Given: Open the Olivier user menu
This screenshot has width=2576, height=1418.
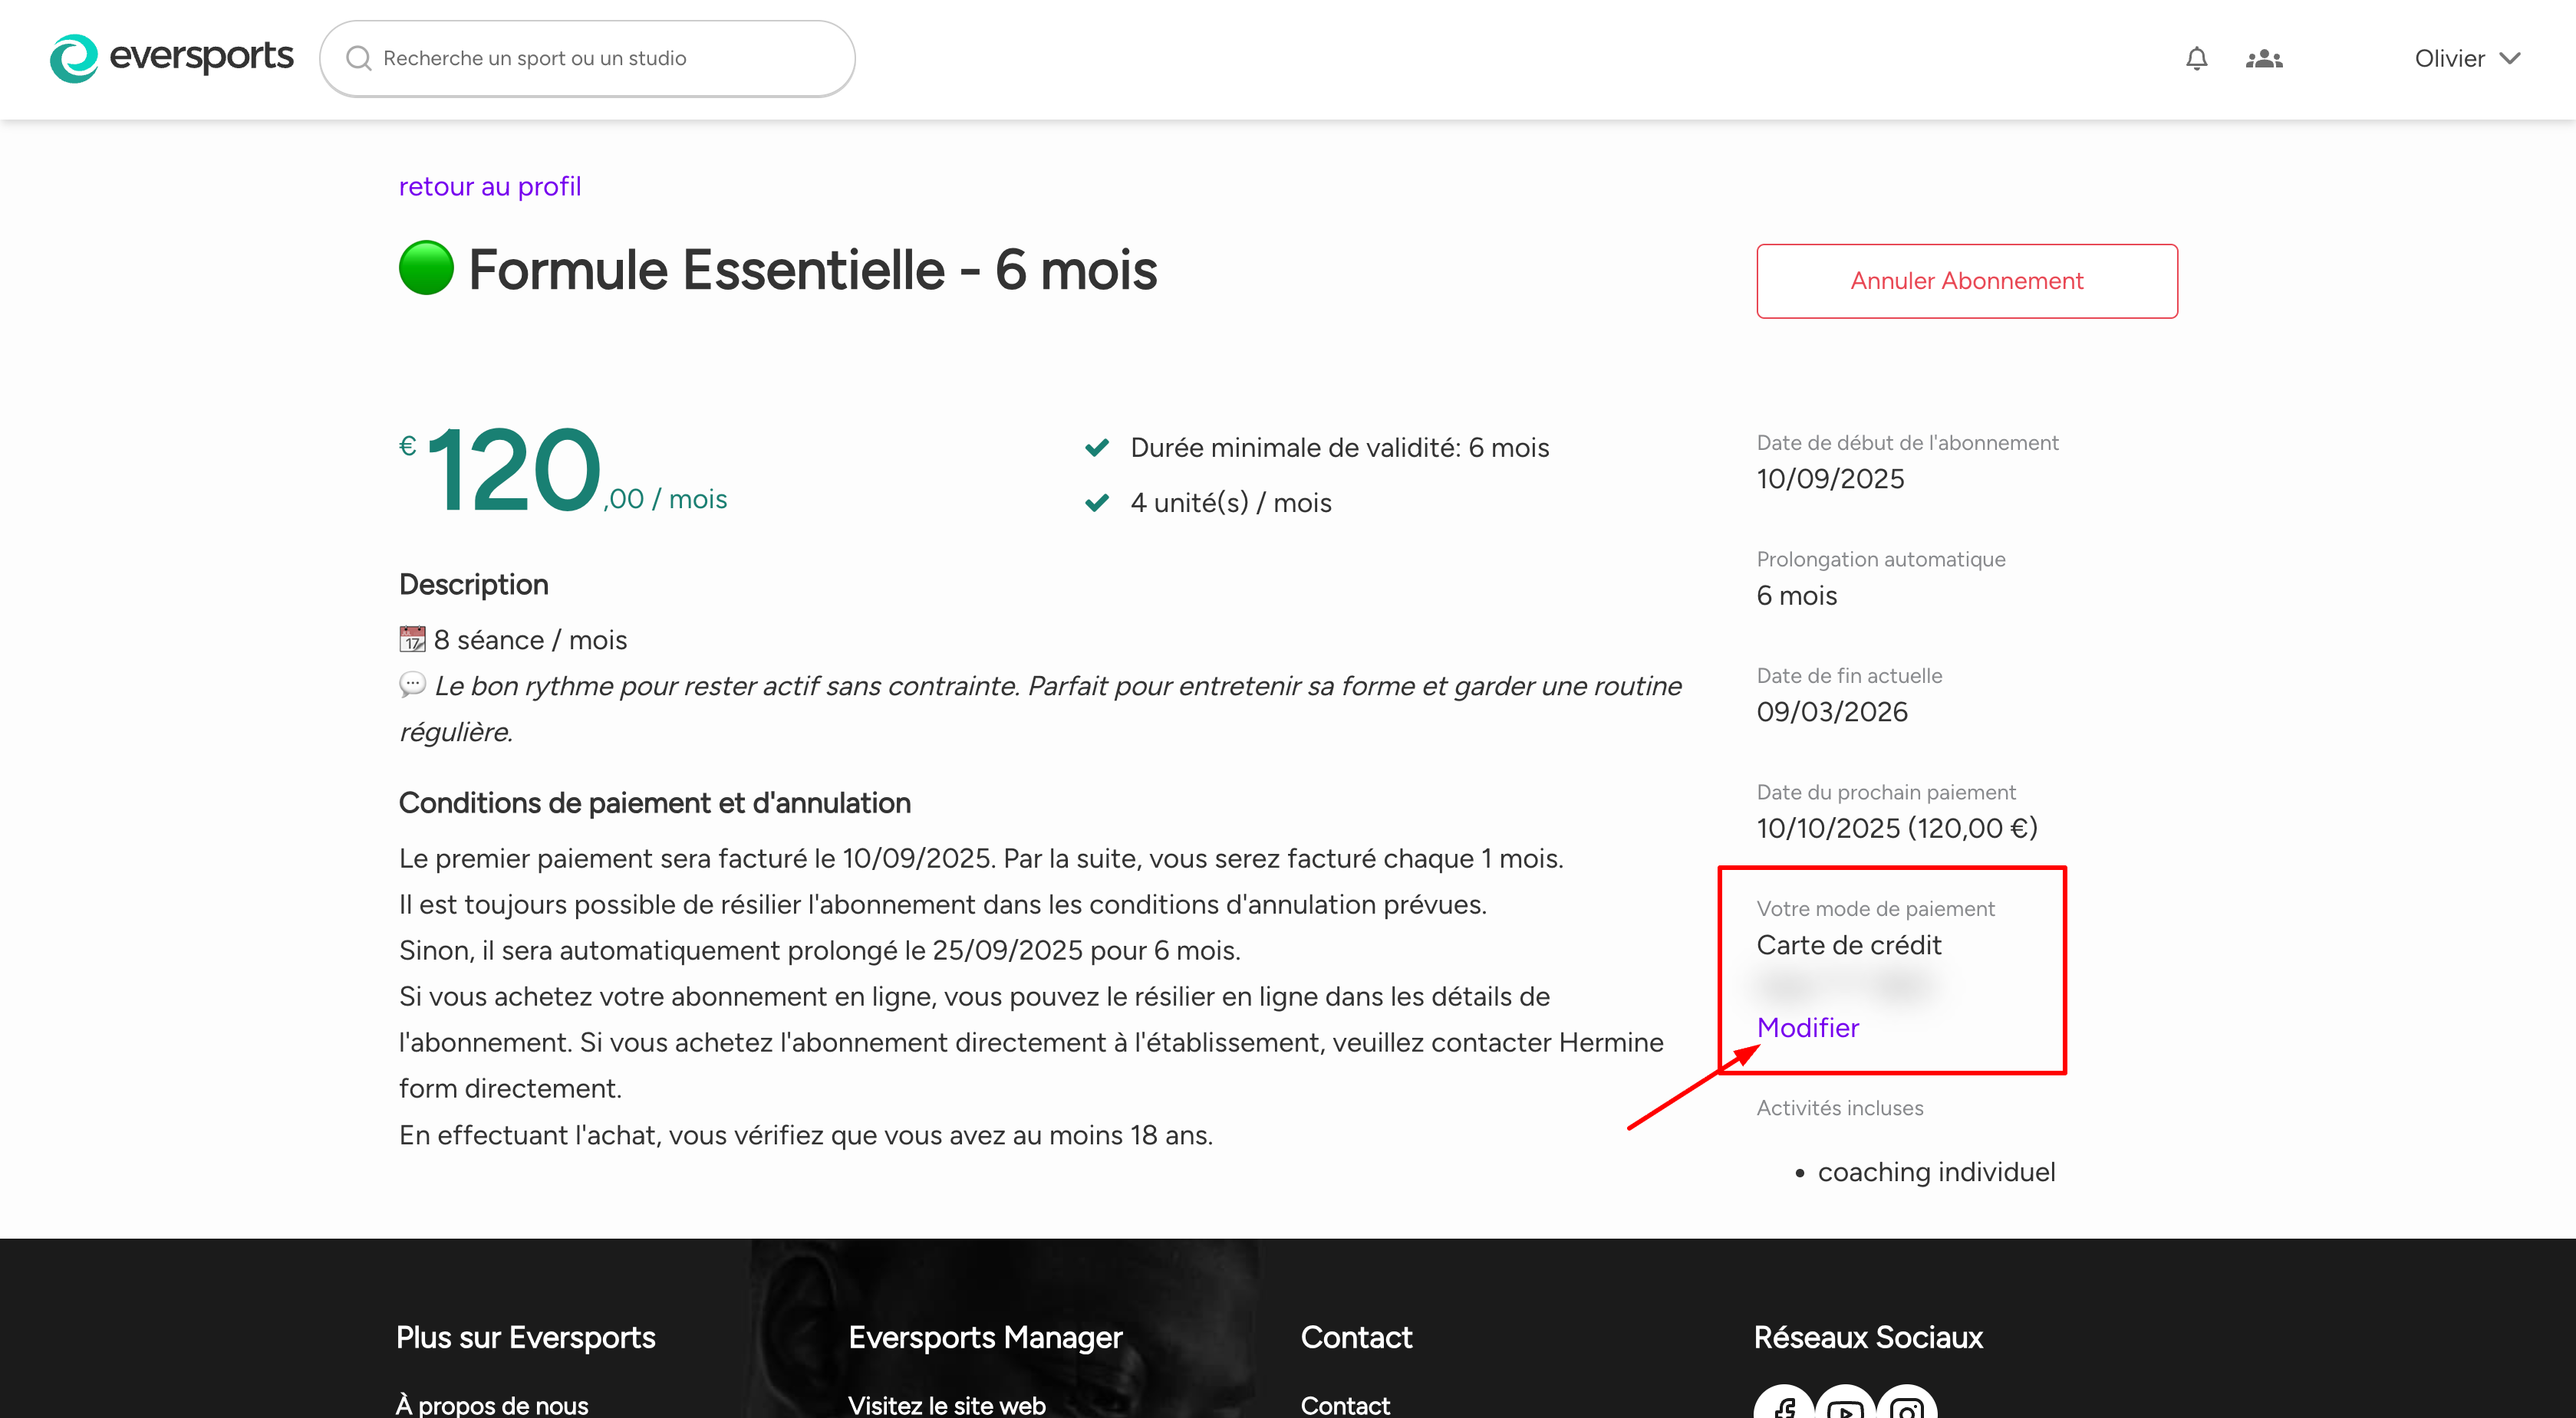Looking at the screenshot, I should coord(2449,59).
